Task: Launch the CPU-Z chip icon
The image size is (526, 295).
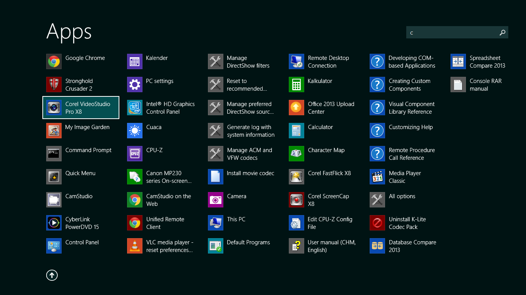Action: point(135,154)
